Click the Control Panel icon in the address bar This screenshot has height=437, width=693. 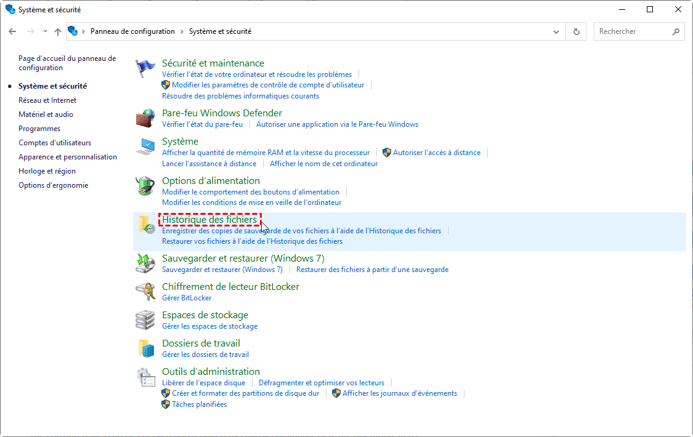tap(73, 31)
